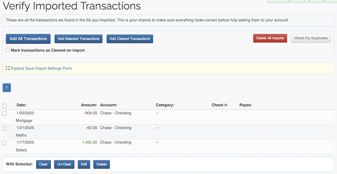Click Add All Transactions button

click(x=28, y=39)
